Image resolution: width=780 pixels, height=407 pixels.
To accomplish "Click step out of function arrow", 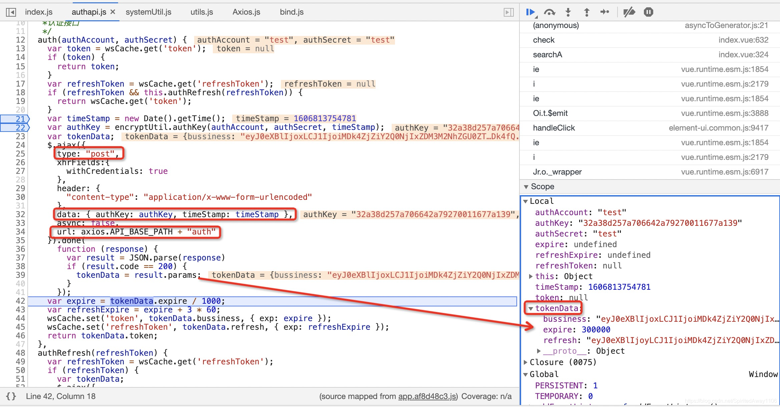I will point(587,12).
